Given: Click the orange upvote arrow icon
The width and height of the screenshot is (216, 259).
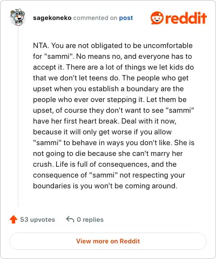Looking at the screenshot, I should [x=13, y=220].
